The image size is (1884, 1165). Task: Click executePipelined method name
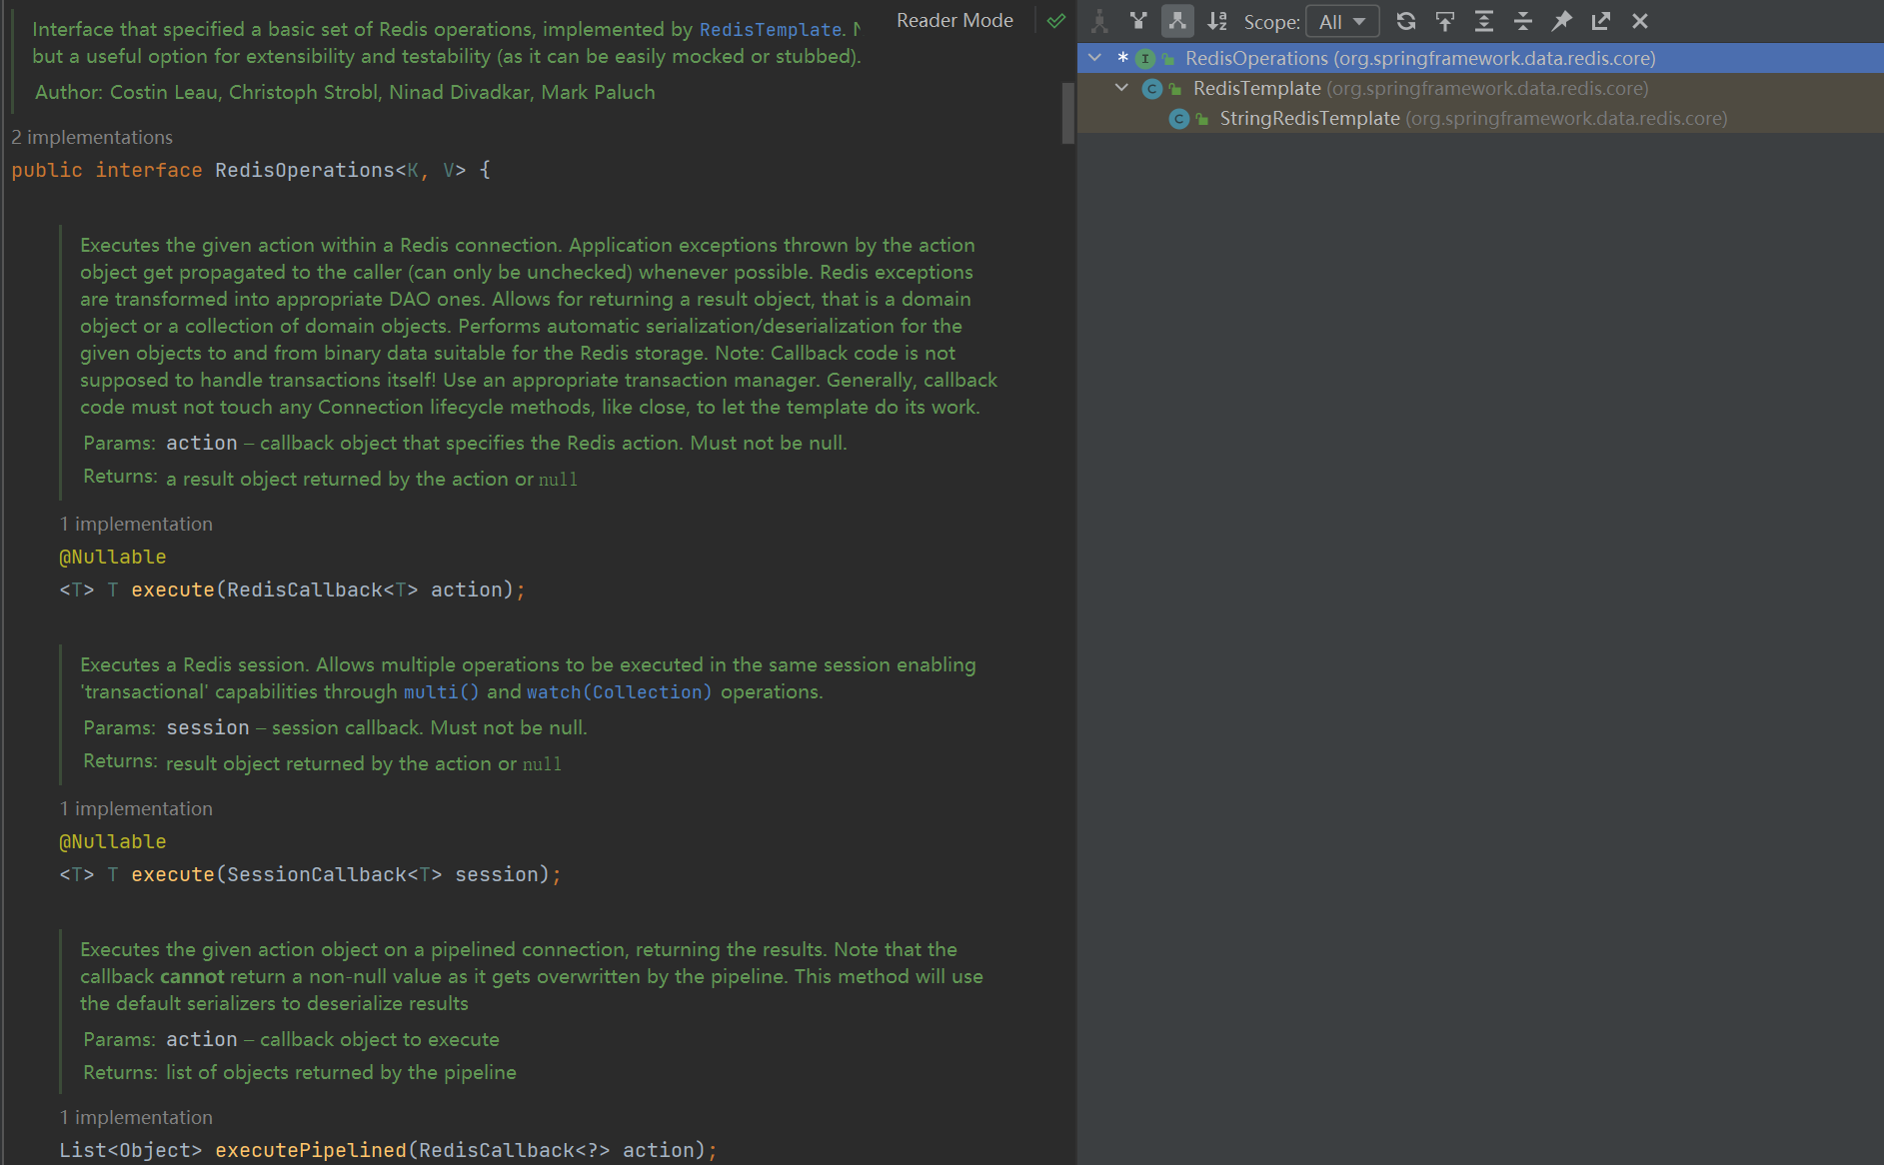coord(311,1150)
